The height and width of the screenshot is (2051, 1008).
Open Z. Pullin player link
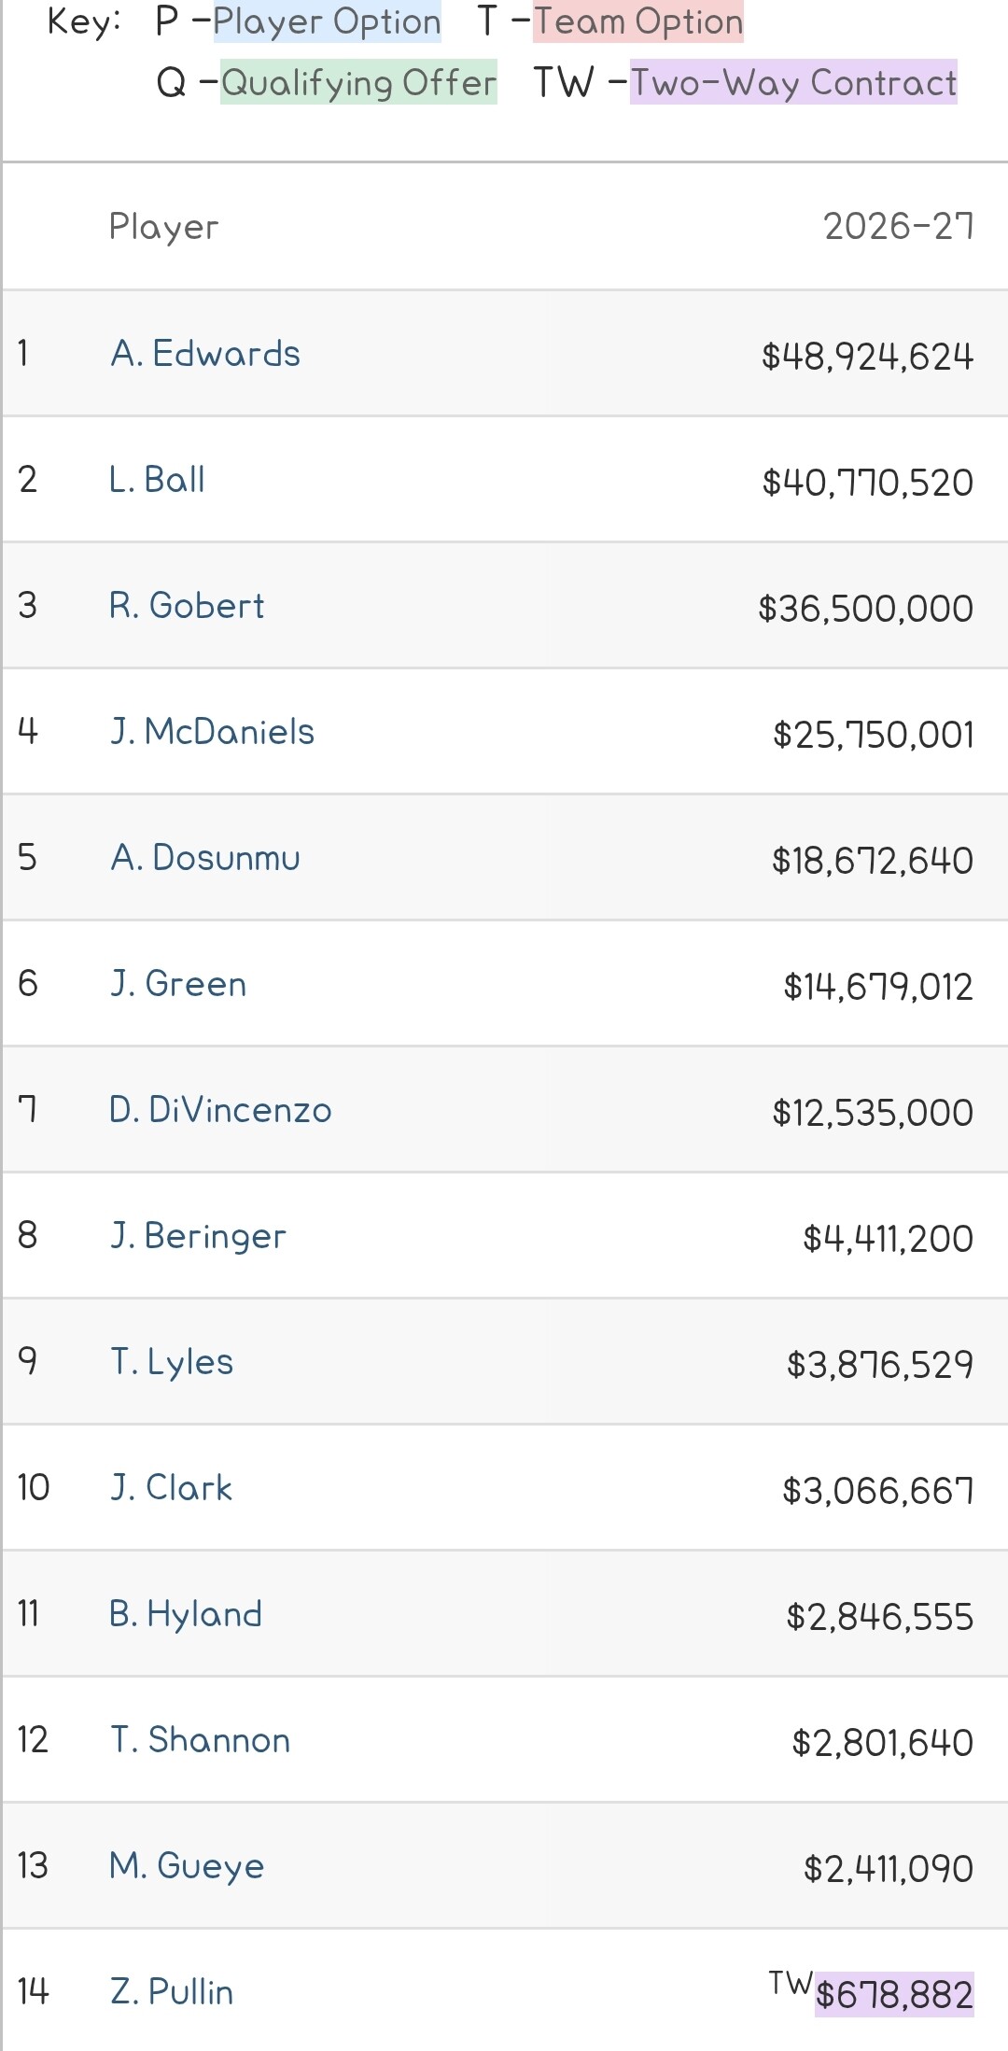tap(172, 1992)
